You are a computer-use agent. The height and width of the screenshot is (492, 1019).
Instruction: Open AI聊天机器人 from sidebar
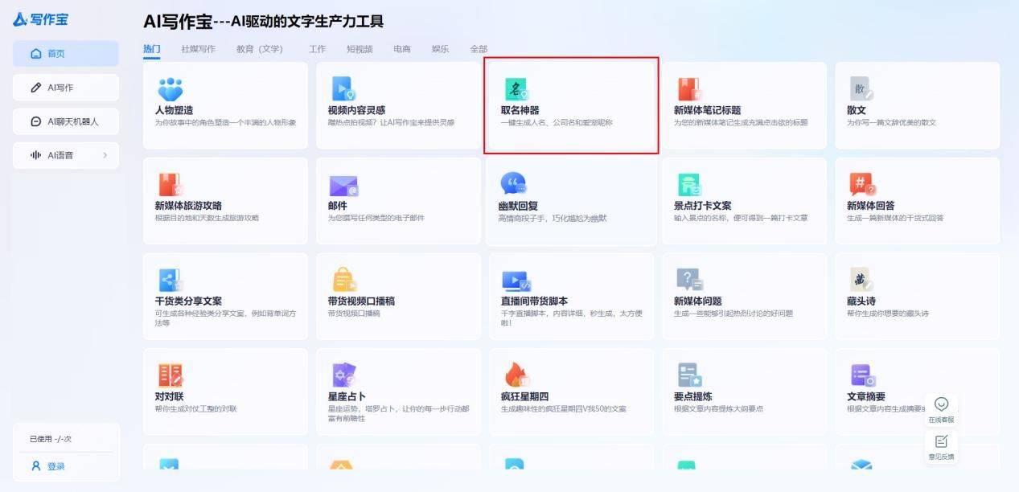[x=66, y=121]
